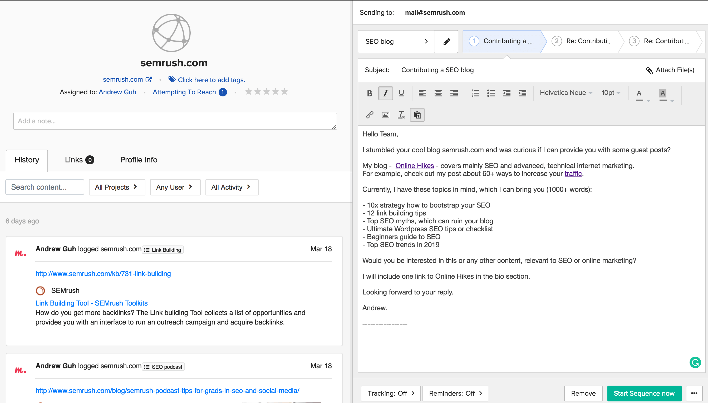708x403 pixels.
Task: Click the insert link icon
Action: pyautogui.click(x=370, y=115)
